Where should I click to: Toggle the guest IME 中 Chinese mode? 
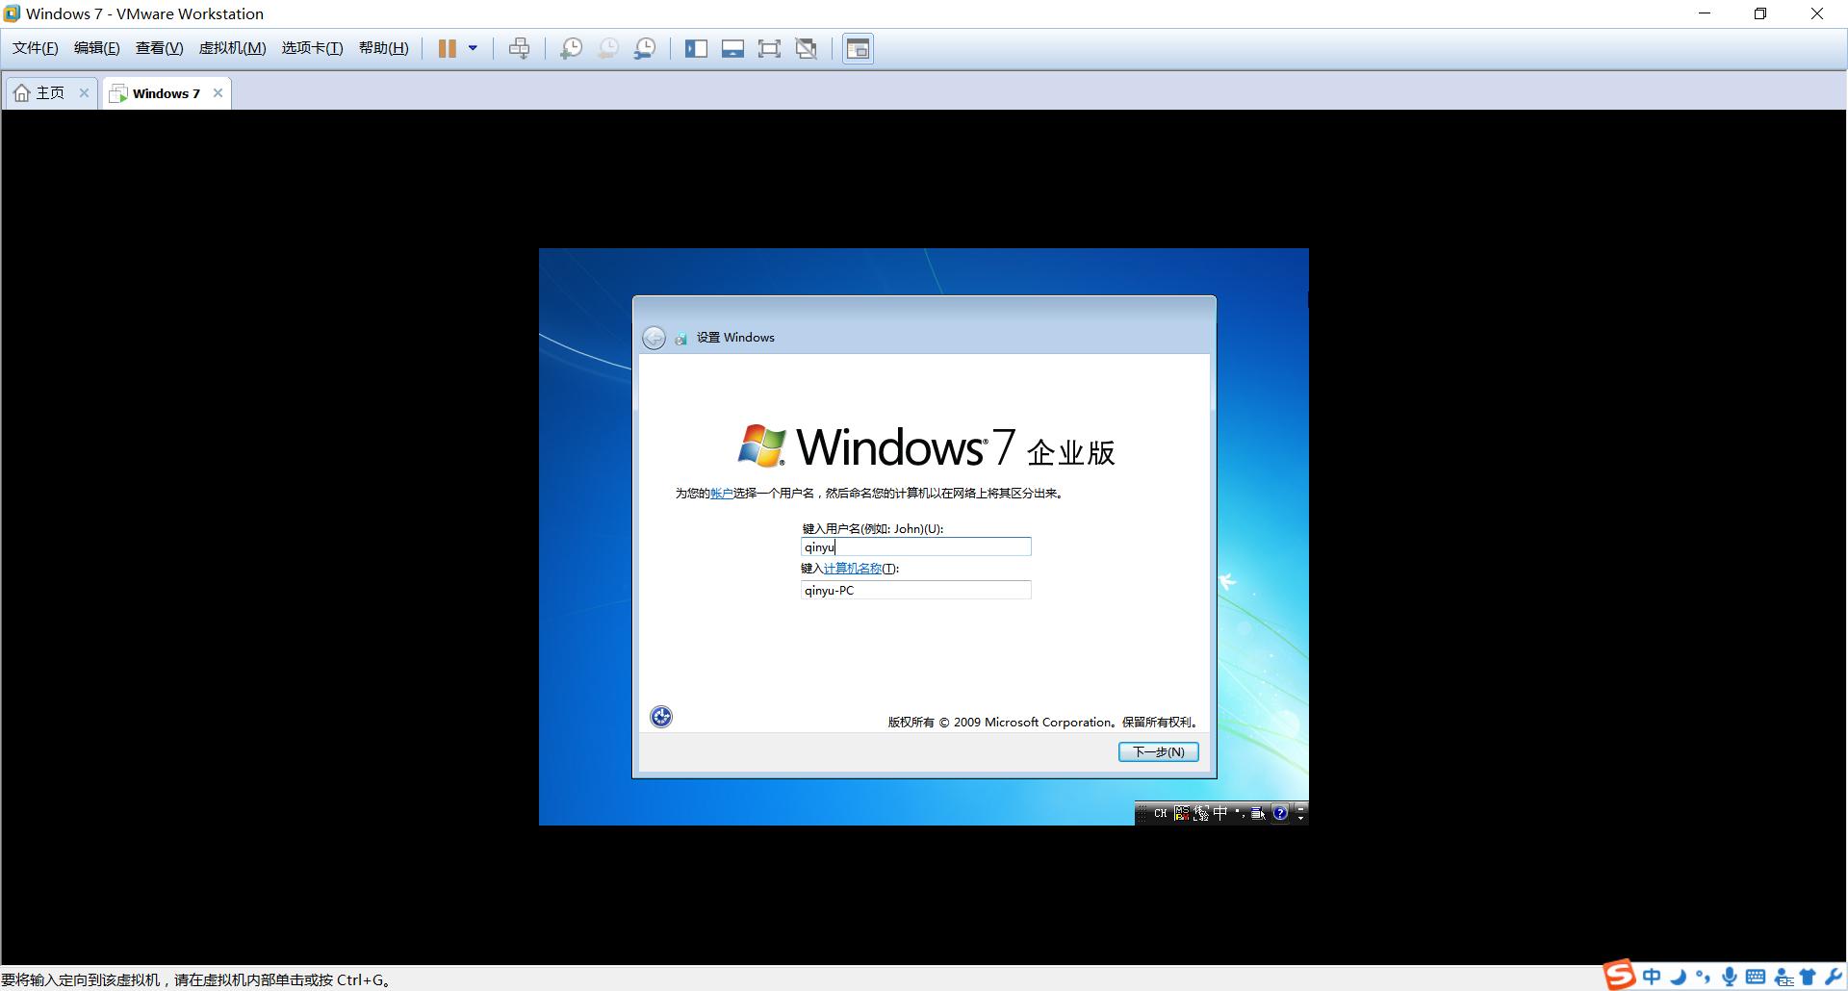1220,813
